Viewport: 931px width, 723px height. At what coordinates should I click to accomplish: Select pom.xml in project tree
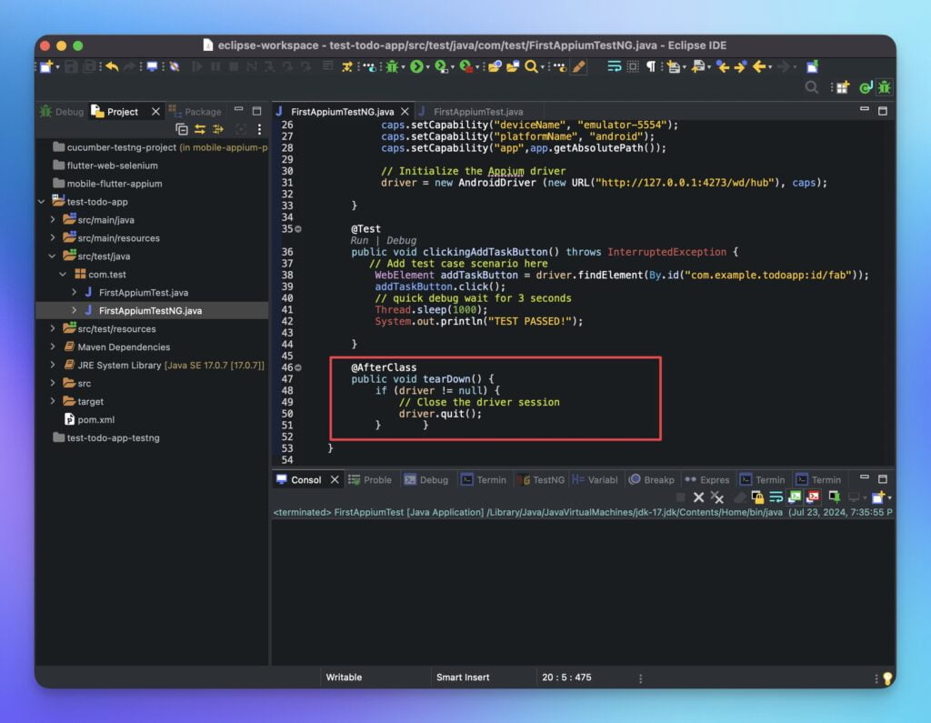[x=90, y=420]
